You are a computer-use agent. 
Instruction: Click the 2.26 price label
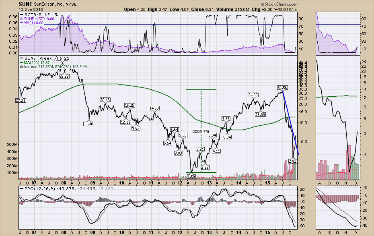pos(205,167)
